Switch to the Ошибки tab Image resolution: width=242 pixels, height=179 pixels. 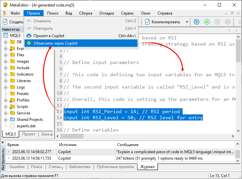(17, 167)
